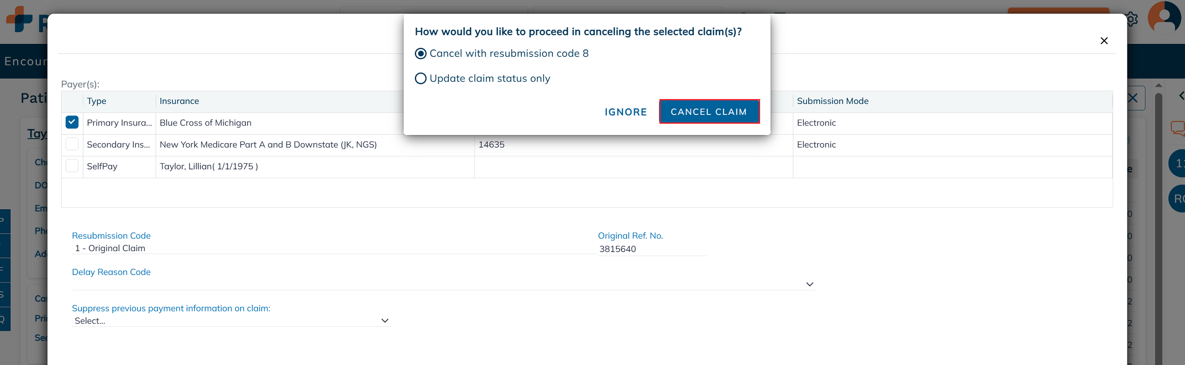Click the orange chat bubbles icon

(1178, 128)
